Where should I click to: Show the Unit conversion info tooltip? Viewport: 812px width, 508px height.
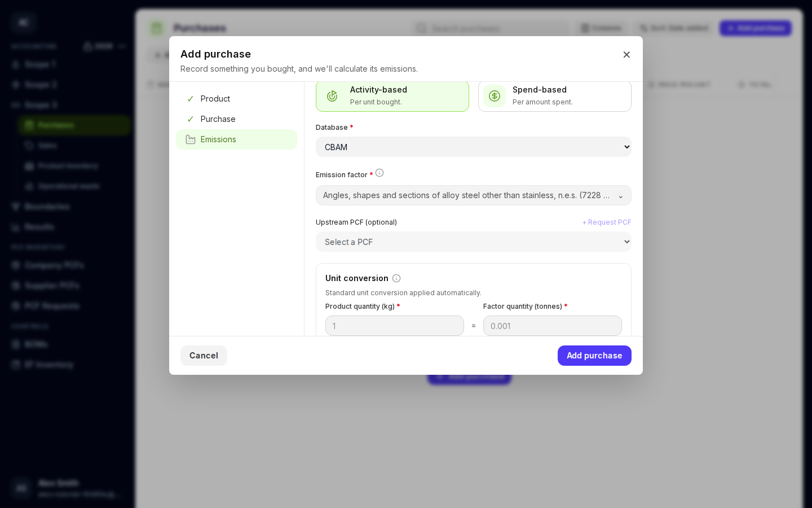[x=396, y=278]
